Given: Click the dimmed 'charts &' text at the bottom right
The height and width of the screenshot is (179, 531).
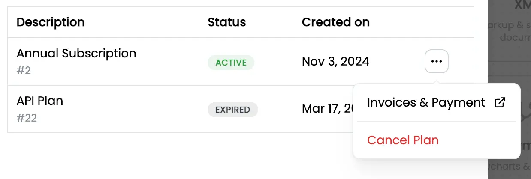Looking at the screenshot, I should [x=510, y=167].
